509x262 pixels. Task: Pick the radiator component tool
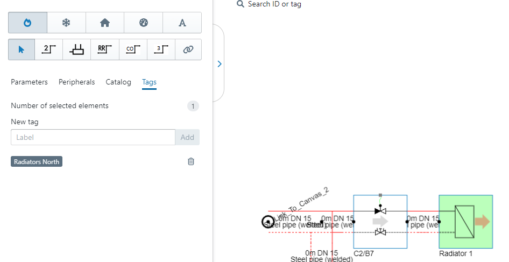(77, 49)
